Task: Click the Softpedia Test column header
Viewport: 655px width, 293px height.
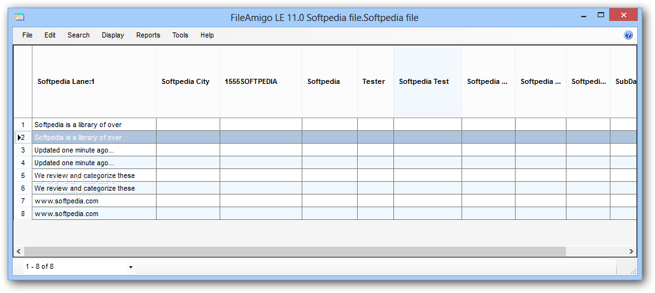Action: click(x=428, y=82)
